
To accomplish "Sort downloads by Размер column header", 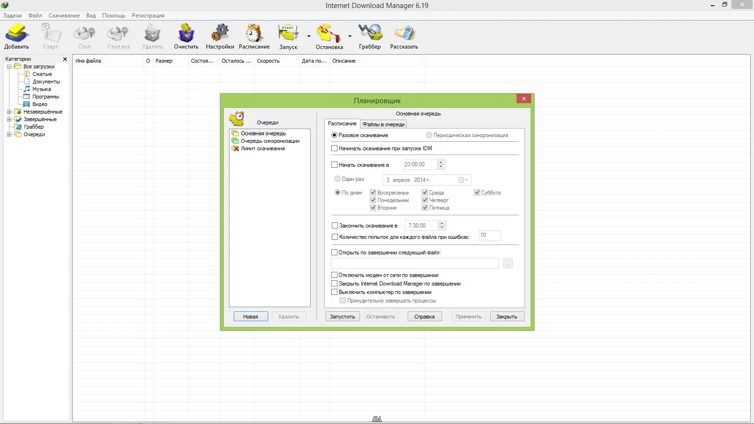I will pos(171,61).
